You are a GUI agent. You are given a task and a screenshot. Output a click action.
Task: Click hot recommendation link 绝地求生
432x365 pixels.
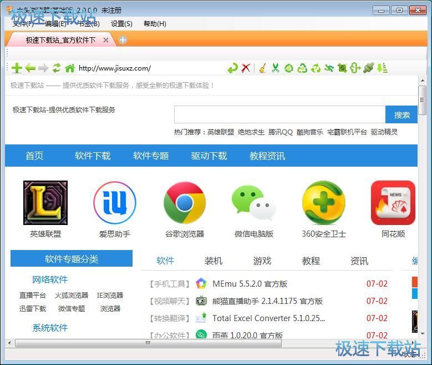[251, 132]
